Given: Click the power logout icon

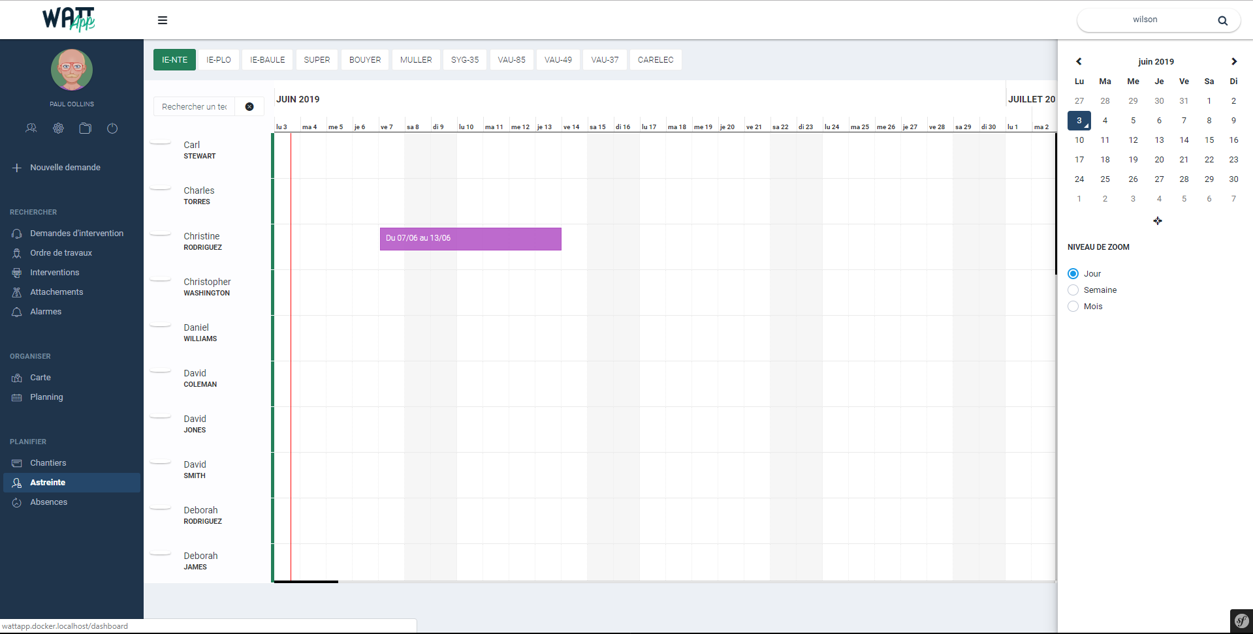Looking at the screenshot, I should pos(112,128).
